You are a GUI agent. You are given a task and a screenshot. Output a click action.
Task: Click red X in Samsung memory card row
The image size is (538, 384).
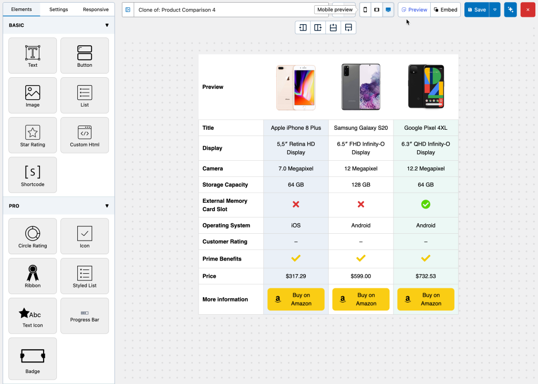pyautogui.click(x=360, y=204)
